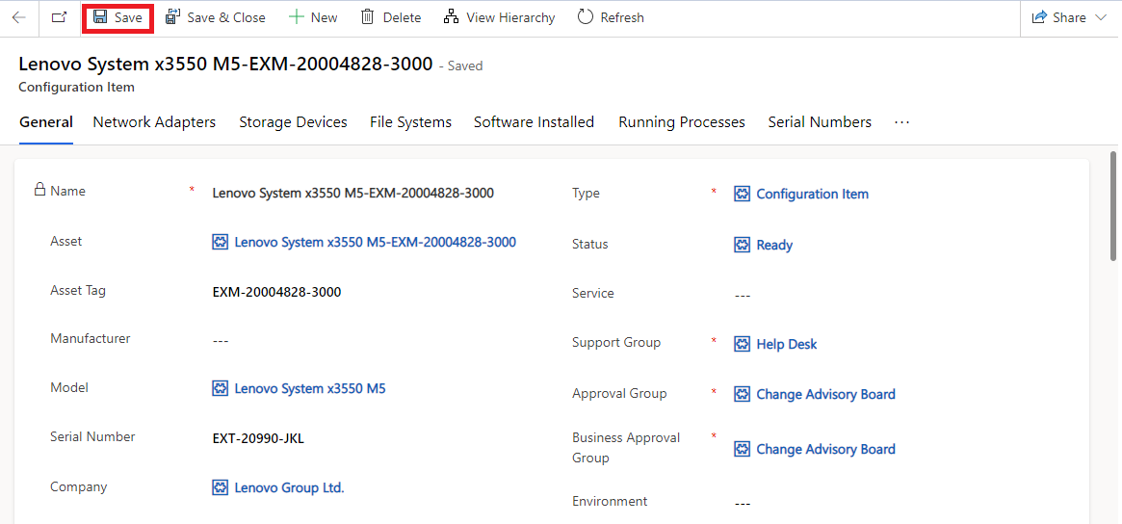The height and width of the screenshot is (524, 1122).
Task: Save the configuration item
Action: tap(118, 18)
